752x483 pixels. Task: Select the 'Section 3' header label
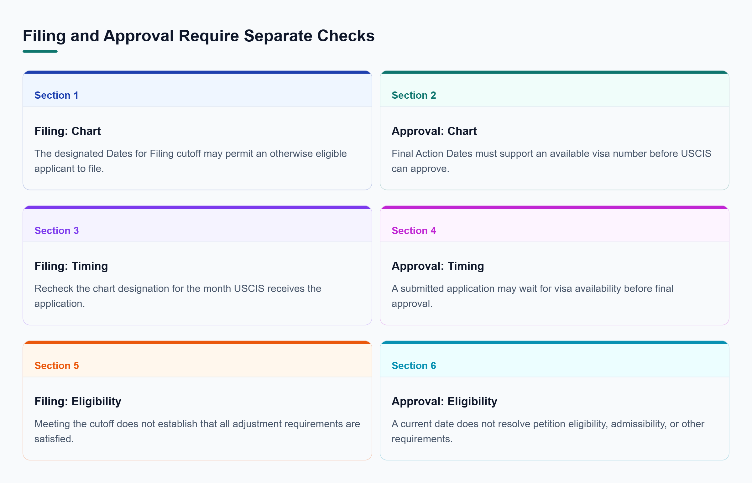coord(56,231)
